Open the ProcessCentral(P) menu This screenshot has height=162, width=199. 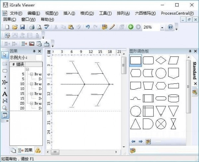[x=177, y=13]
